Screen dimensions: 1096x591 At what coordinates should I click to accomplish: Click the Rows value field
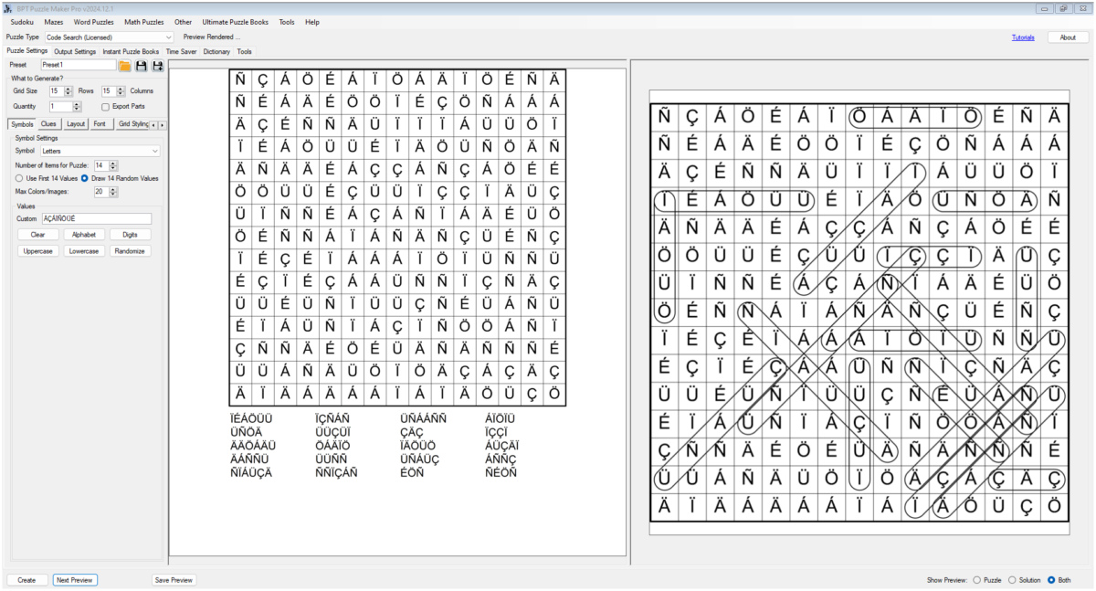(57, 91)
